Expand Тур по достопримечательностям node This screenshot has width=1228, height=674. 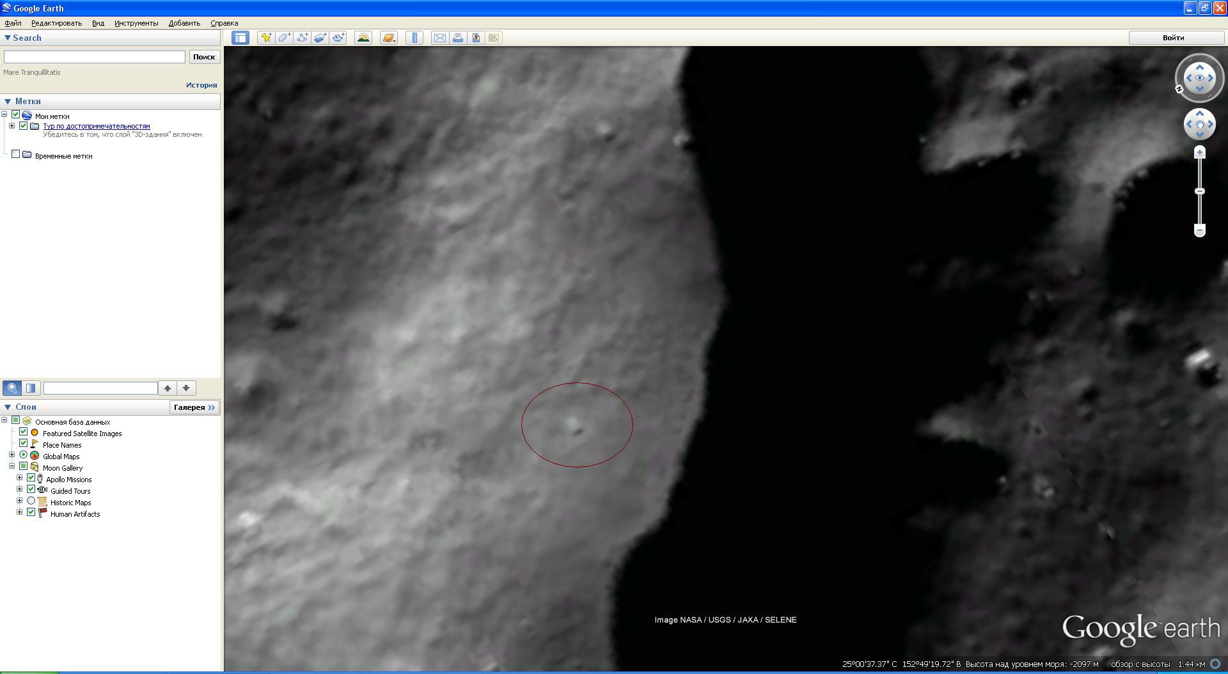[x=12, y=125]
